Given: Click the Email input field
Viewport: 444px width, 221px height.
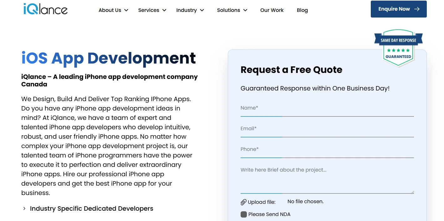Looking at the screenshot, I should [x=327, y=129].
